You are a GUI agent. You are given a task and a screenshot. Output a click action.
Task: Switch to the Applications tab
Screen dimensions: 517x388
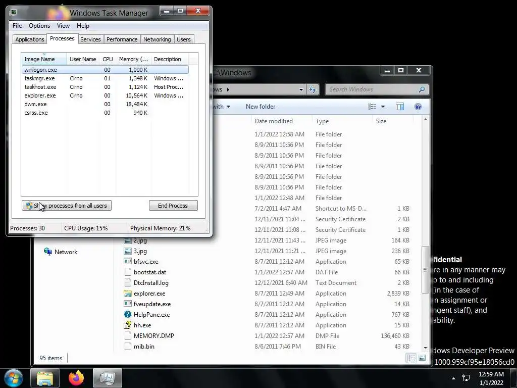point(30,39)
